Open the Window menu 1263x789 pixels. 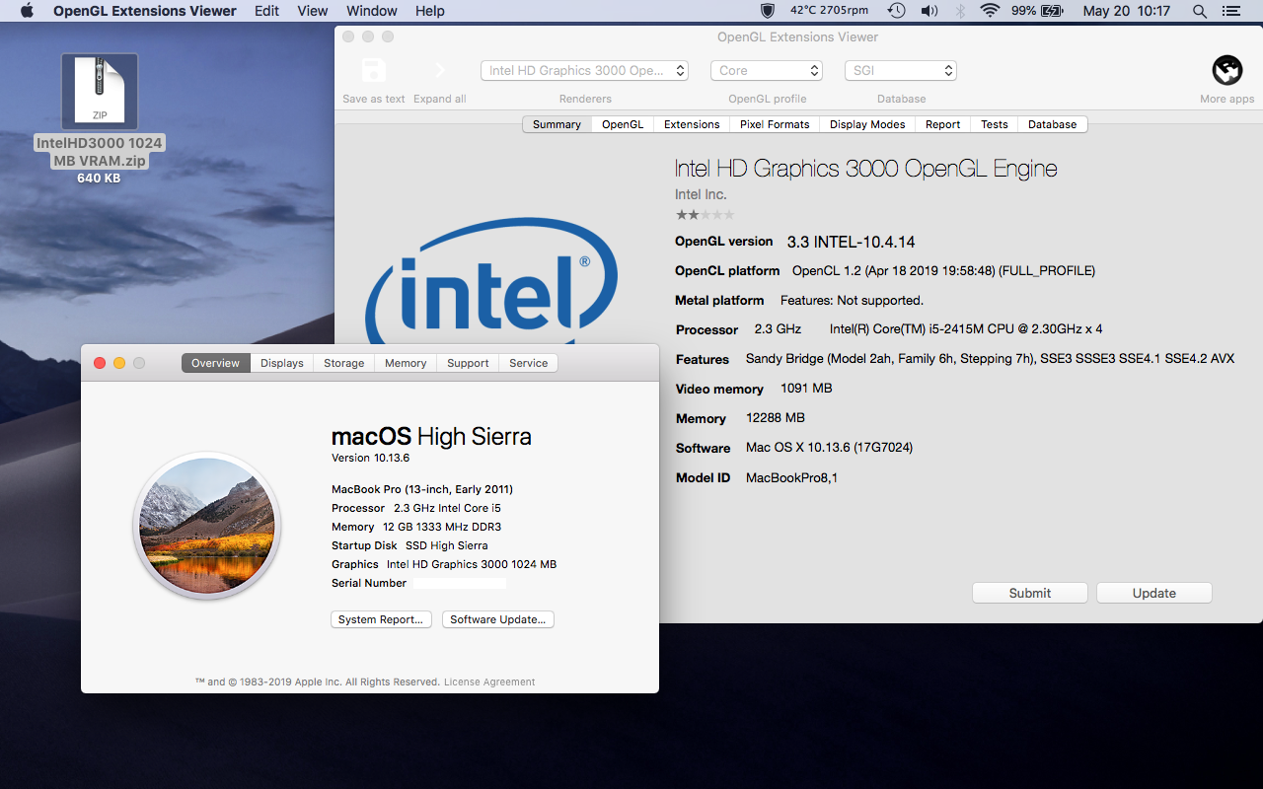coord(372,11)
